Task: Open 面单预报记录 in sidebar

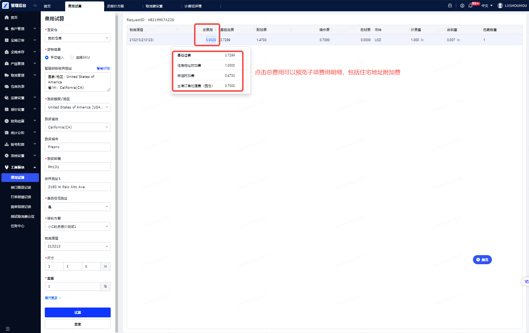Action: click(x=21, y=207)
